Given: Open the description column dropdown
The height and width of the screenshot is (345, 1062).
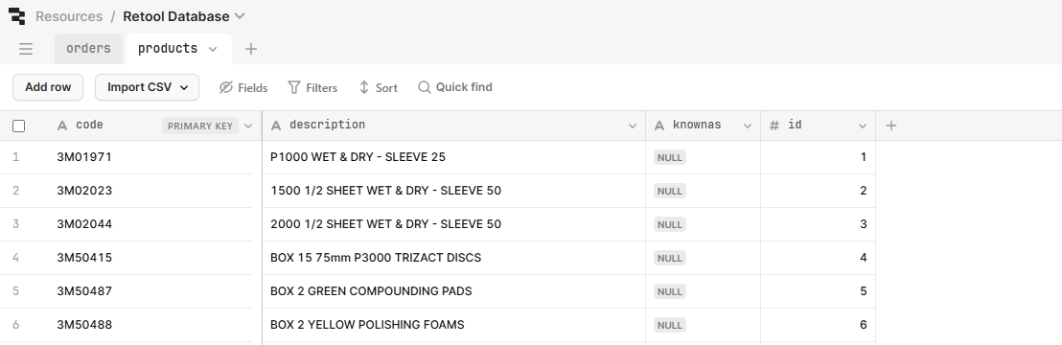Looking at the screenshot, I should point(633,126).
